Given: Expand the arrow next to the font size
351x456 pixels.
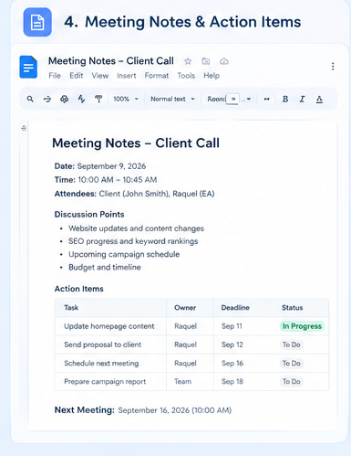Looking at the screenshot, I should click(249, 99).
